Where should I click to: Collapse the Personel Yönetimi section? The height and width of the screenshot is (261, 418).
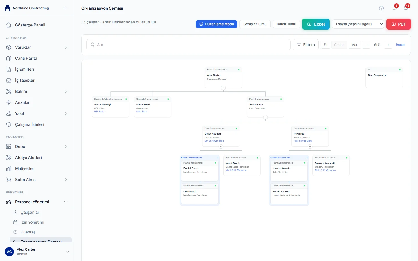pyautogui.click(x=66, y=202)
